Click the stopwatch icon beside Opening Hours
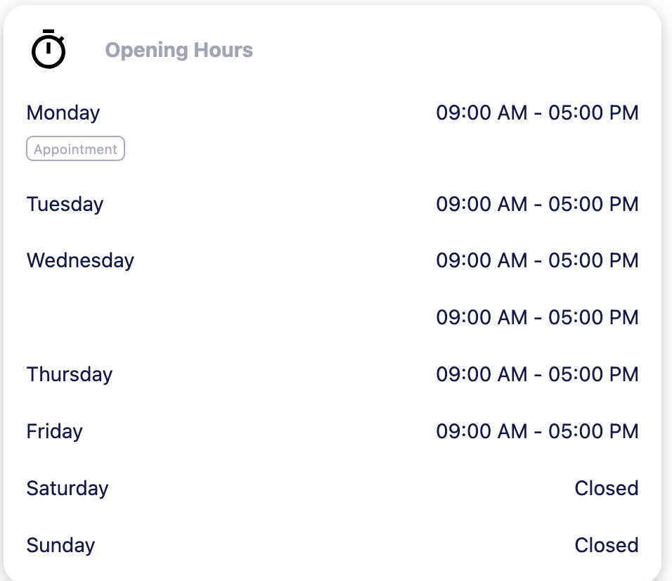 coord(49,50)
